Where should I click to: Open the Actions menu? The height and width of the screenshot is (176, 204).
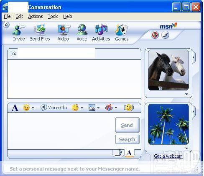coord(36,16)
